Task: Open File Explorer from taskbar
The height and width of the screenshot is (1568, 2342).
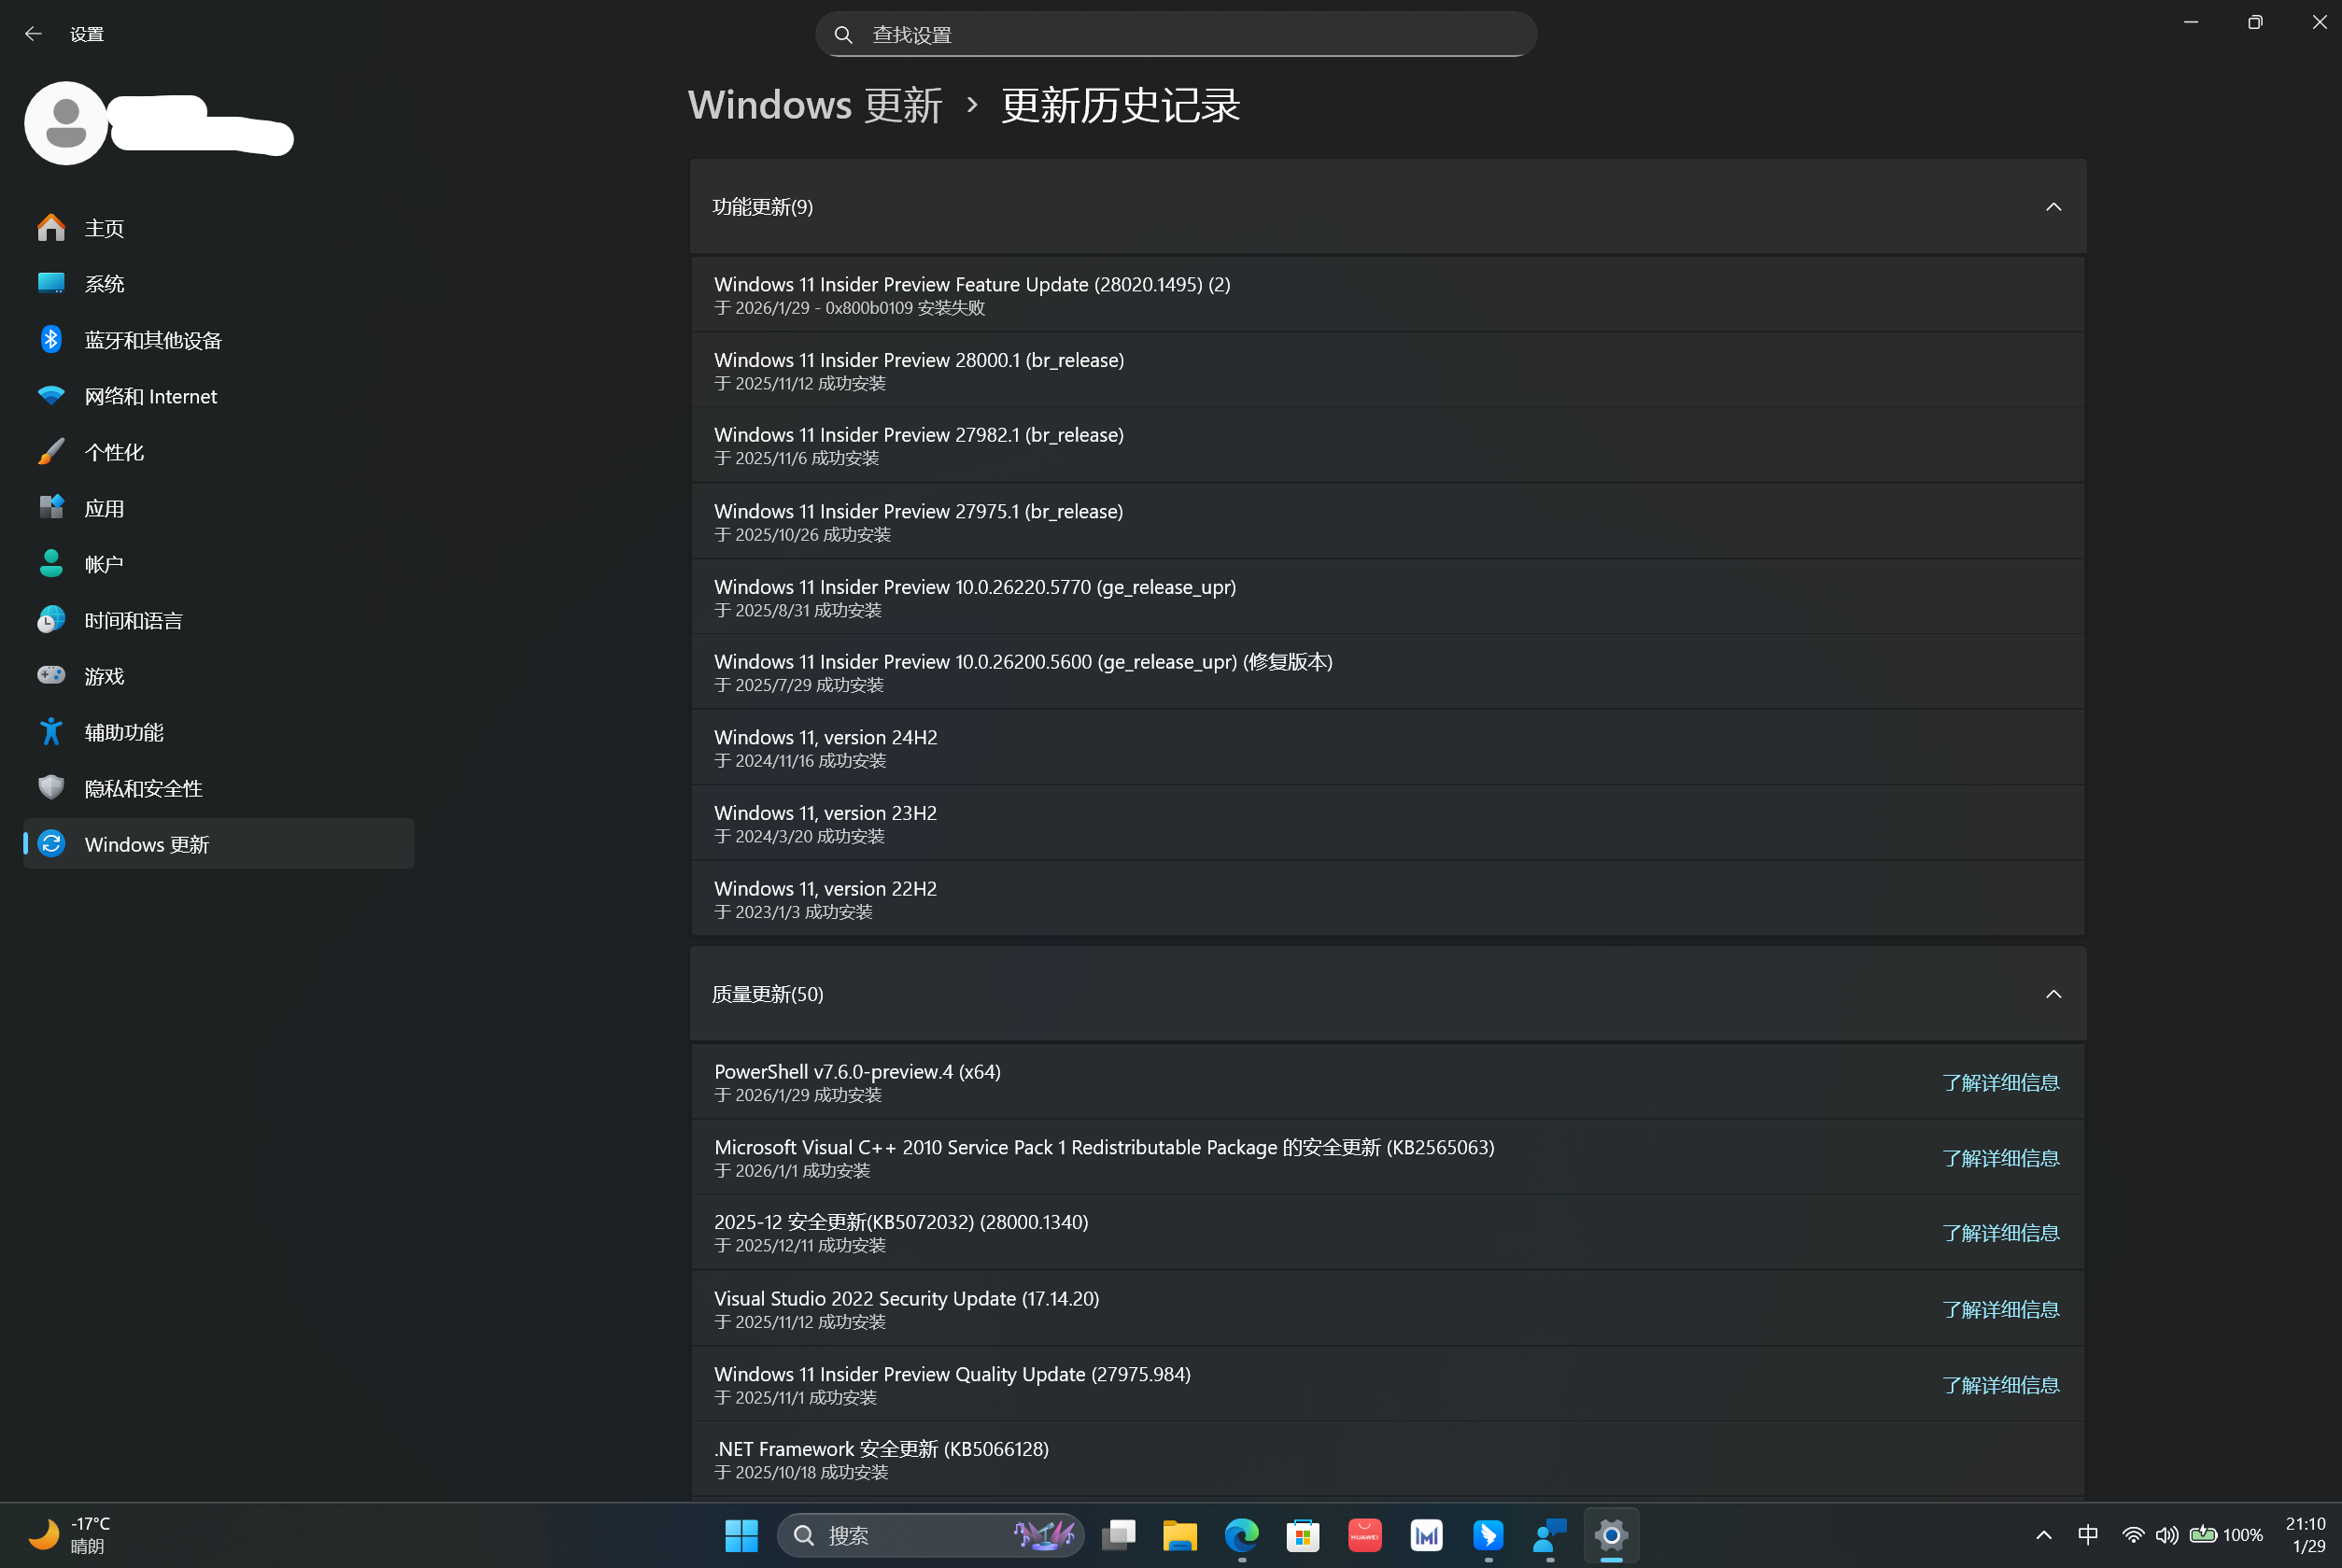Action: (x=1180, y=1535)
